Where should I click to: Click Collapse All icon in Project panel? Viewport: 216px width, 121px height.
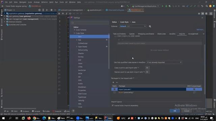click(x=47, y=10)
